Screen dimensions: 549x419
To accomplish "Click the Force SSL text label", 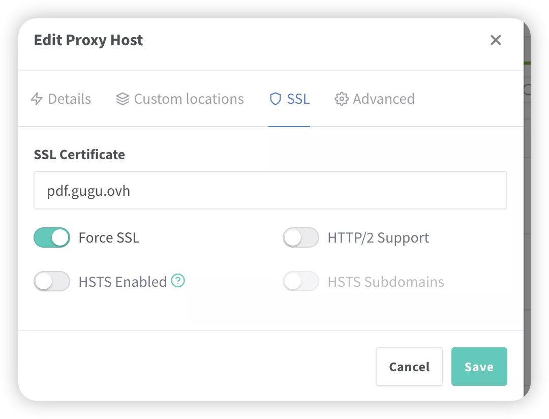I will (x=109, y=238).
